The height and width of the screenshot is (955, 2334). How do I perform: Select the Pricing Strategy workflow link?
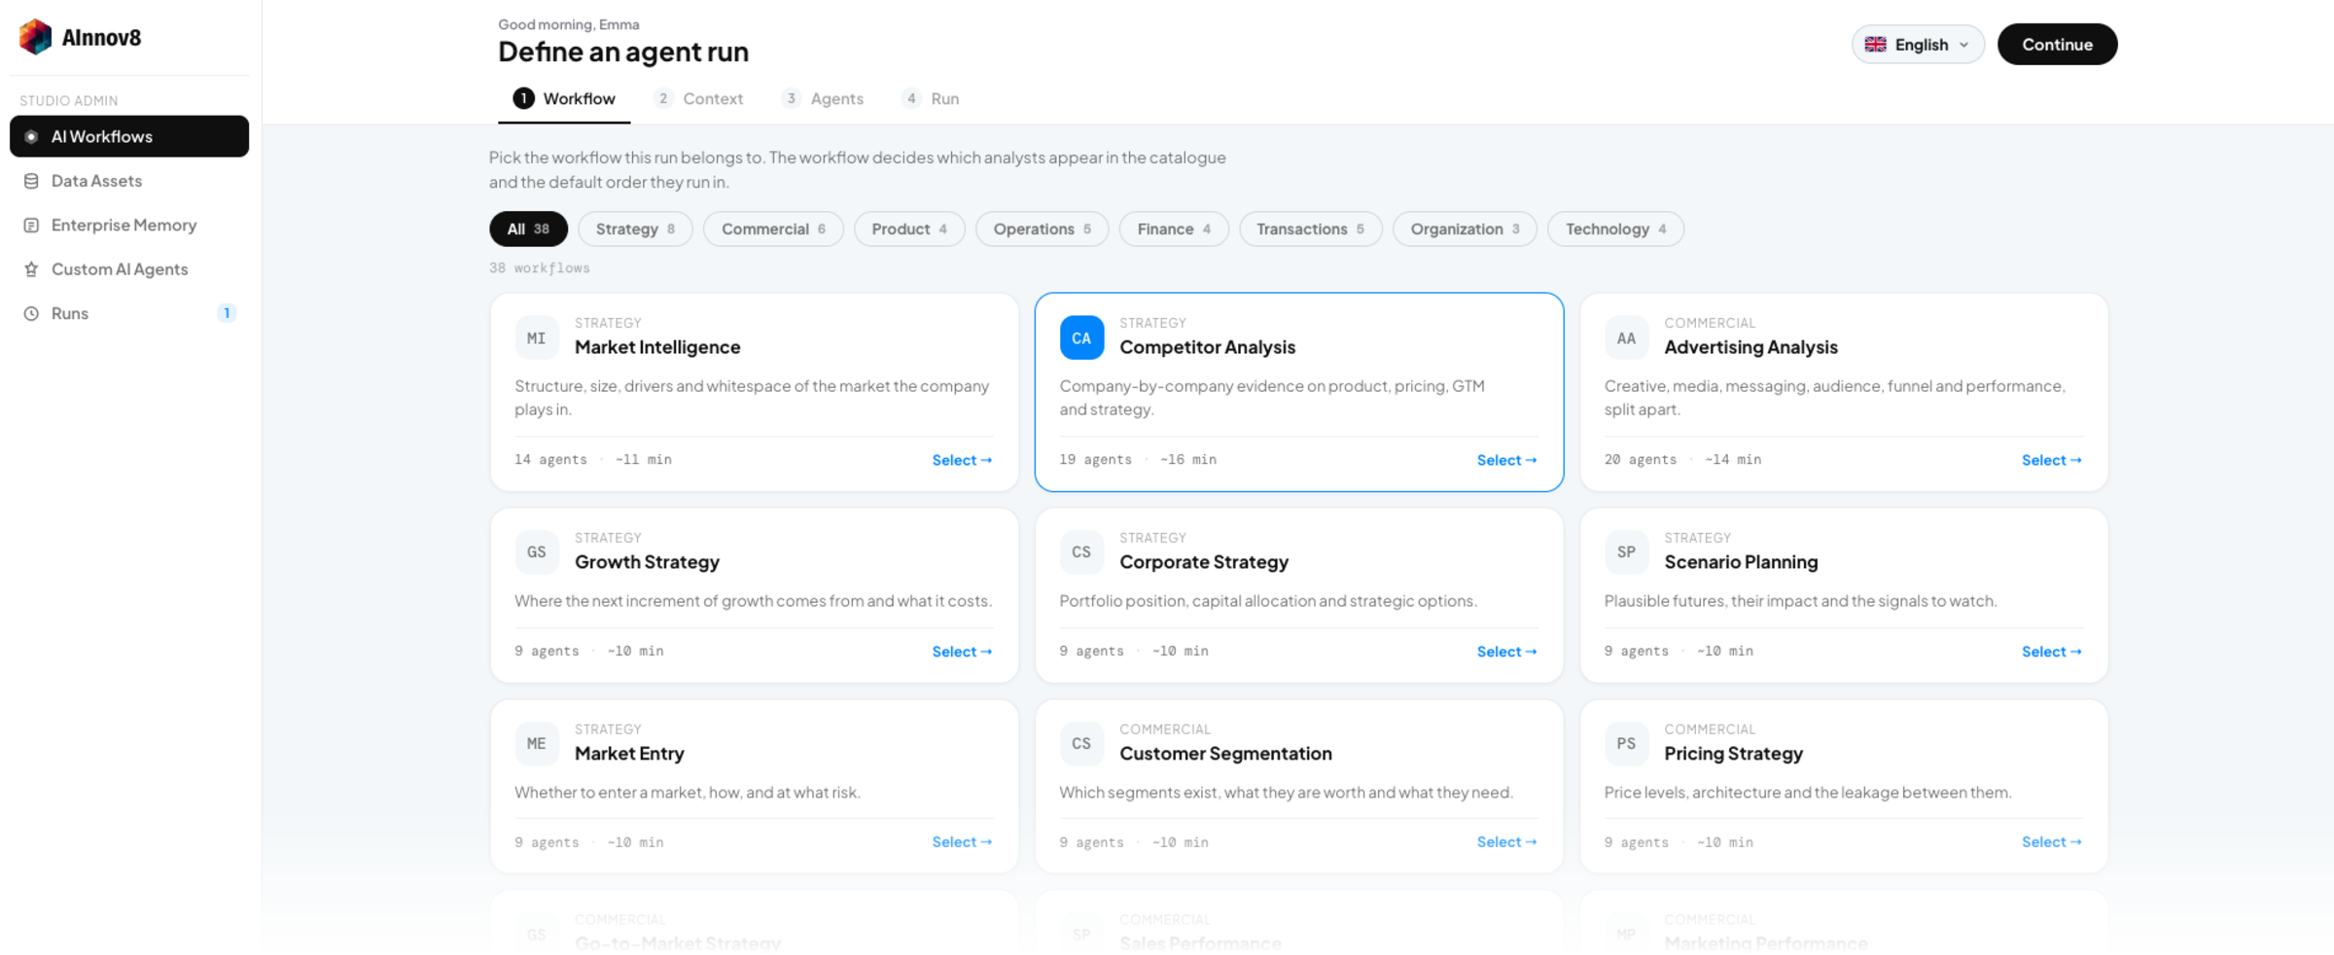(2051, 842)
